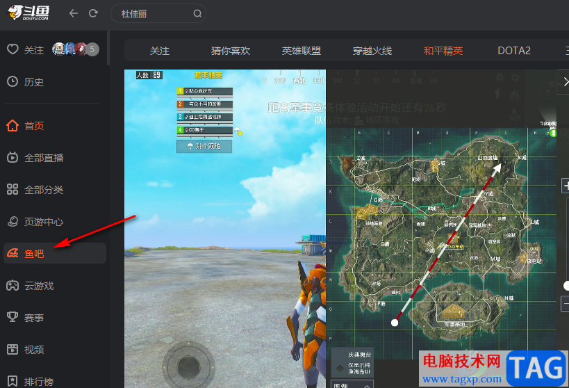Image resolution: width=569 pixels, height=388 pixels.
Task: Click the white flight path start point
Action: click(395, 322)
